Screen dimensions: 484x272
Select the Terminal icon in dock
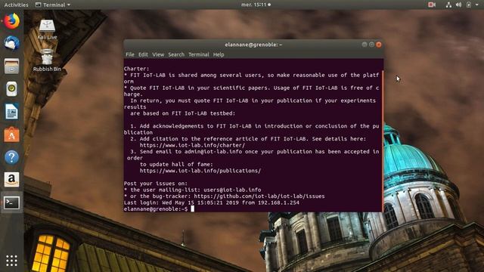coord(12,202)
